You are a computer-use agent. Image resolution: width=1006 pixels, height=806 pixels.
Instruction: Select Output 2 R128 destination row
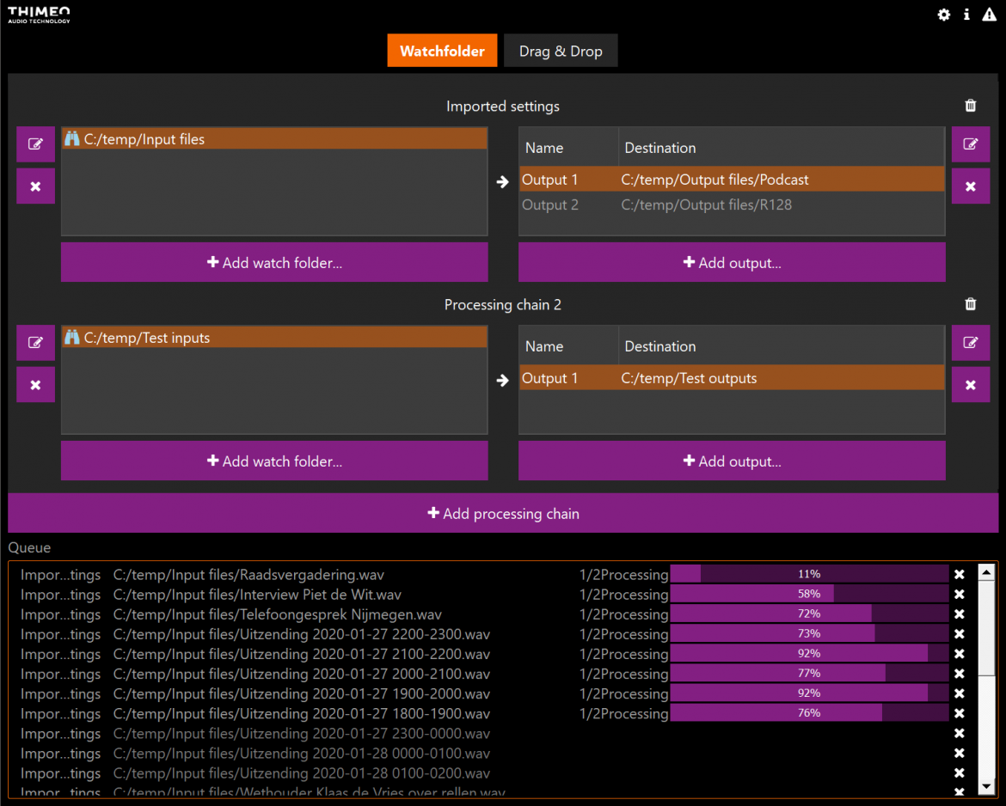coord(731,205)
